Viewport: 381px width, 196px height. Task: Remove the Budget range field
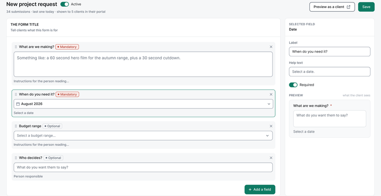[x=271, y=126]
